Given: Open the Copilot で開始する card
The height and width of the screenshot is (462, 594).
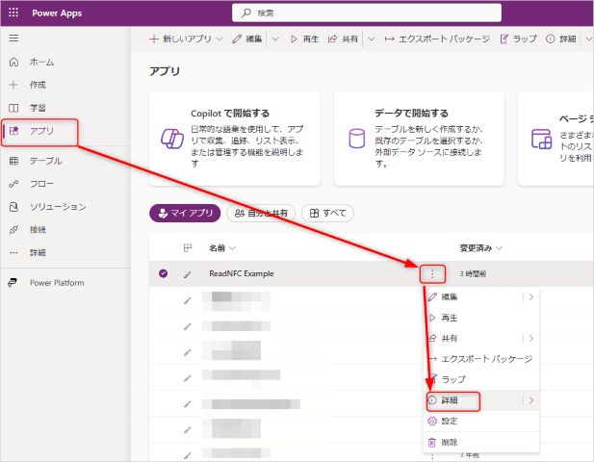Looking at the screenshot, I should 235,139.
